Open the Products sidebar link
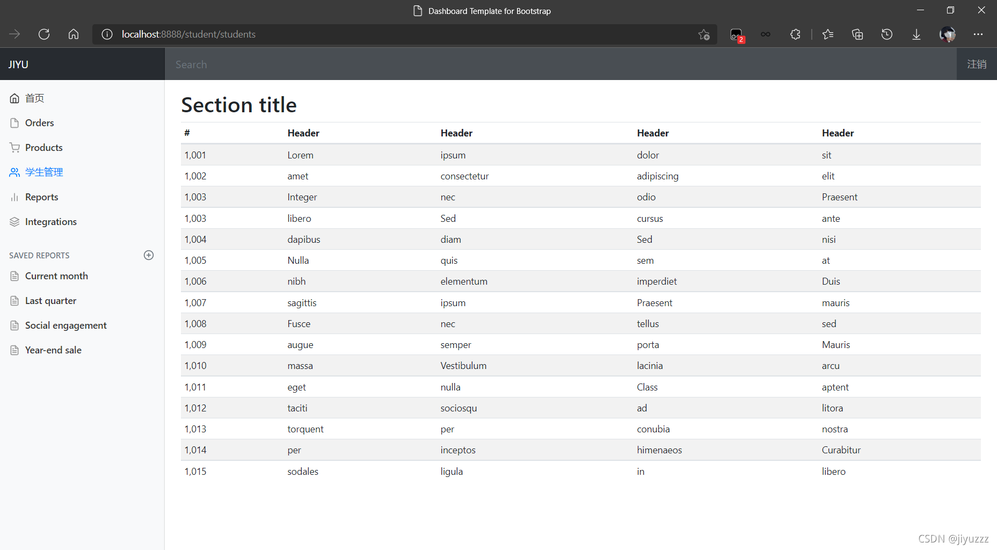This screenshot has height=550, width=997. tap(44, 148)
